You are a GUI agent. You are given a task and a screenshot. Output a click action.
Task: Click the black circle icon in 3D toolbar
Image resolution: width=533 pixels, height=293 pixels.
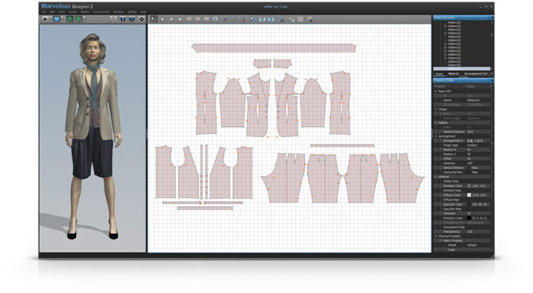tap(142, 19)
